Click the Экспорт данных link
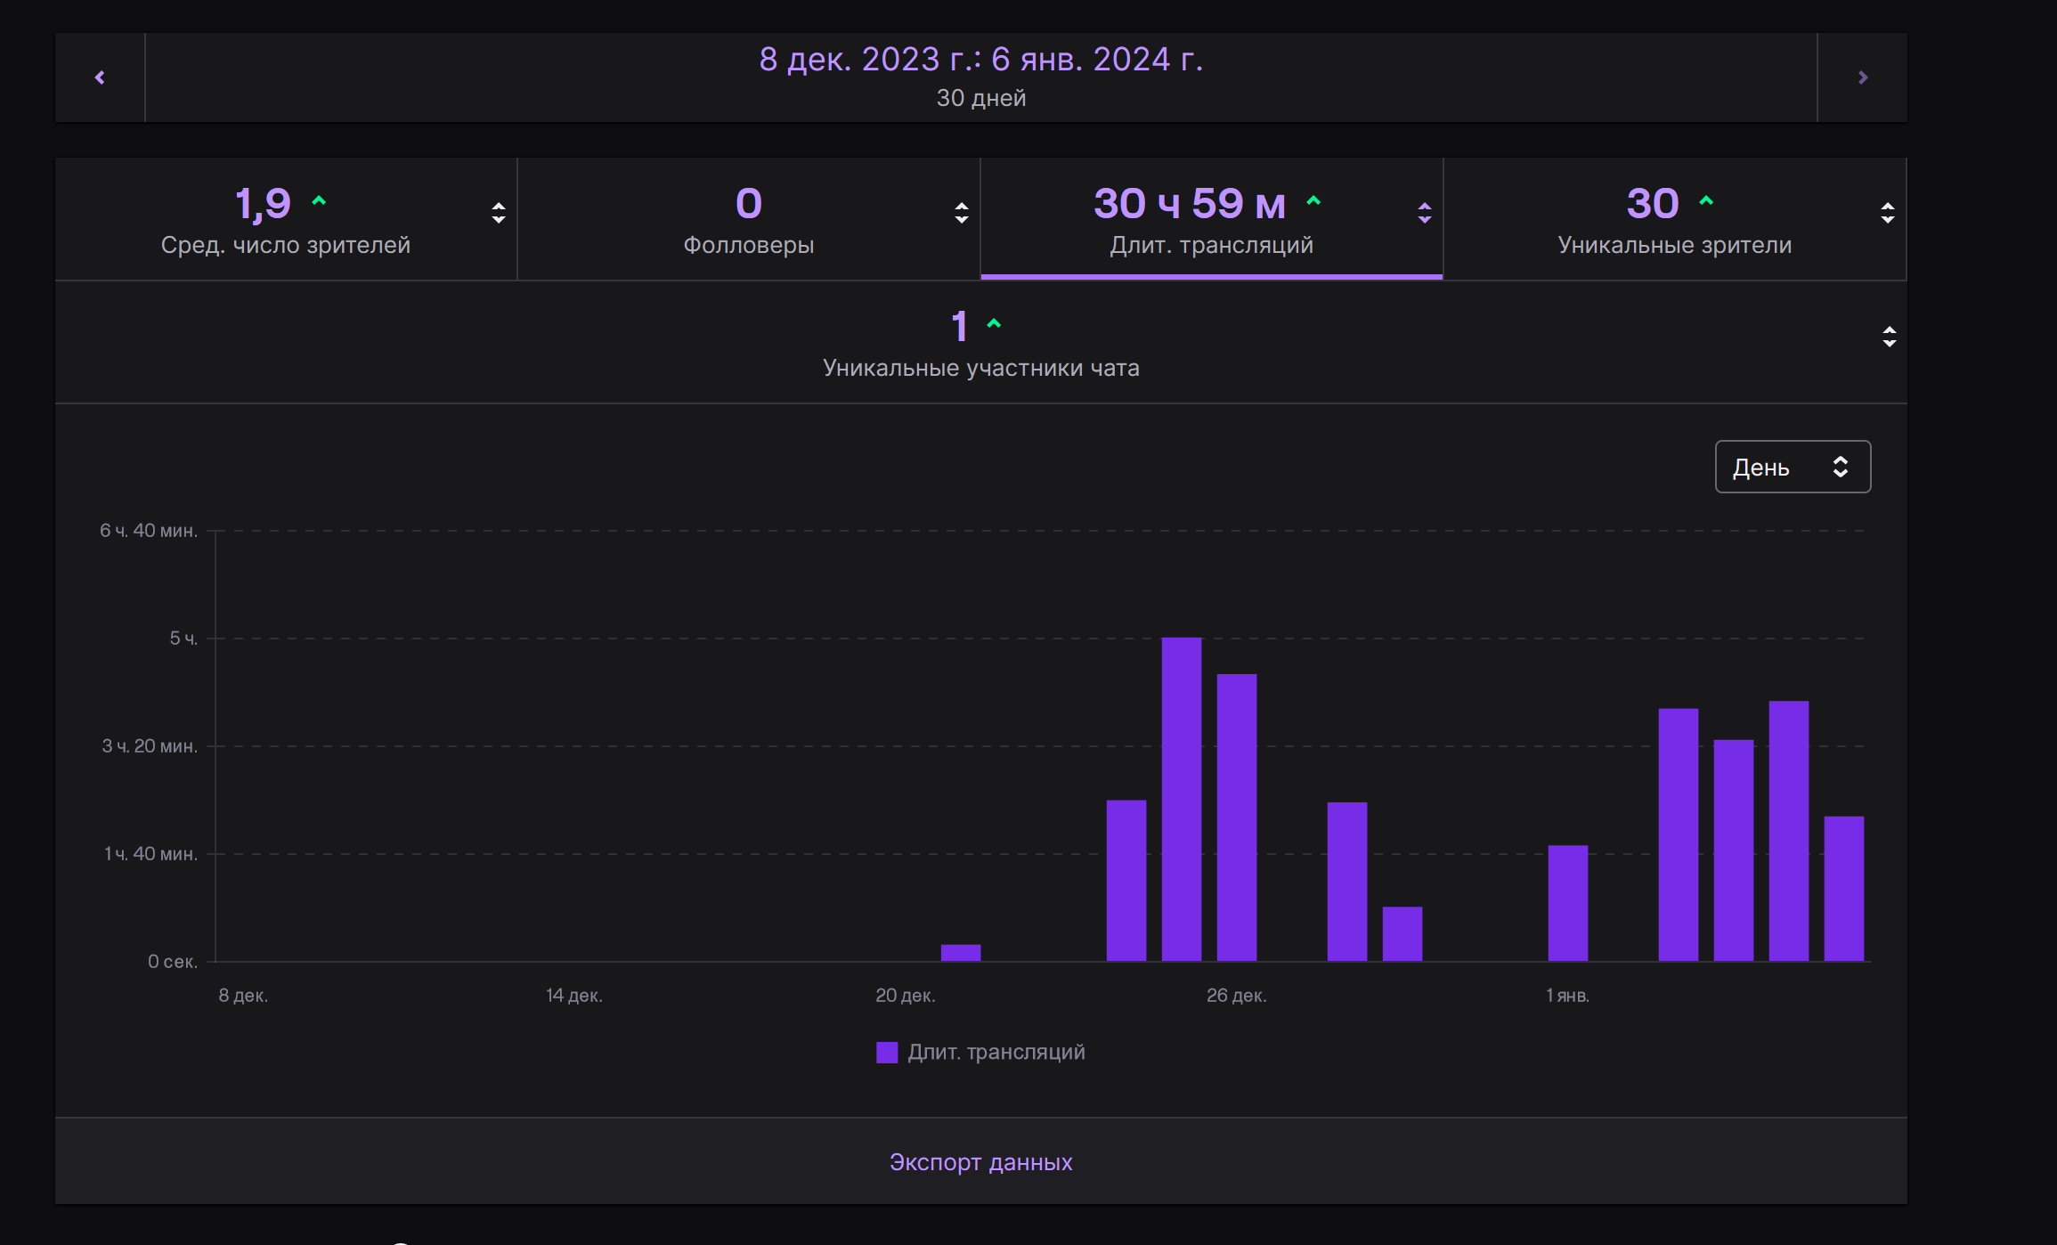The image size is (2057, 1245). 980,1162
